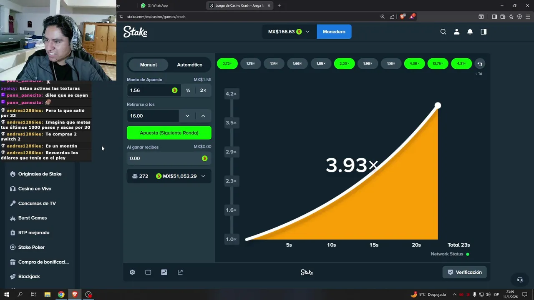Open game in popout window icon
534x300 pixels.
tap(180, 272)
